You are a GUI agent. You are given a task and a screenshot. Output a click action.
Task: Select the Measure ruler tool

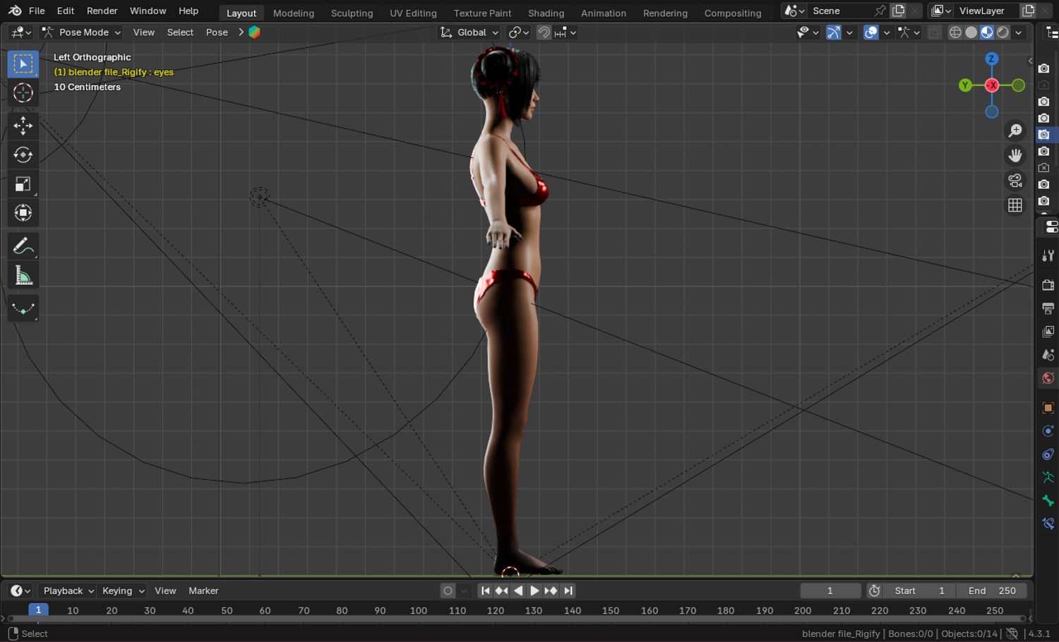pos(23,276)
